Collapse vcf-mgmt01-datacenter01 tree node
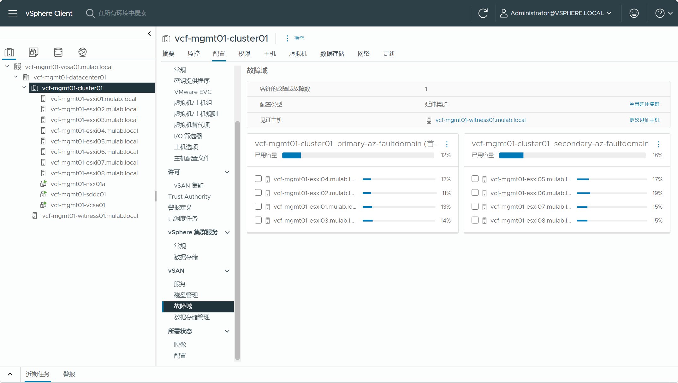Image resolution: width=678 pixels, height=383 pixels. click(x=16, y=77)
